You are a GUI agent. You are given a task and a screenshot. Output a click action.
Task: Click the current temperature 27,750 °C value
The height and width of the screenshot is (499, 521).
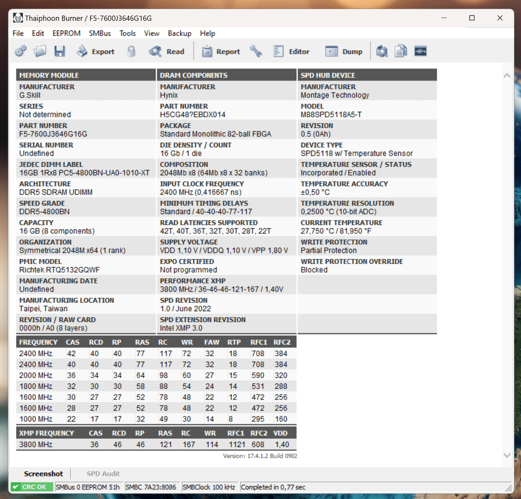(x=336, y=231)
